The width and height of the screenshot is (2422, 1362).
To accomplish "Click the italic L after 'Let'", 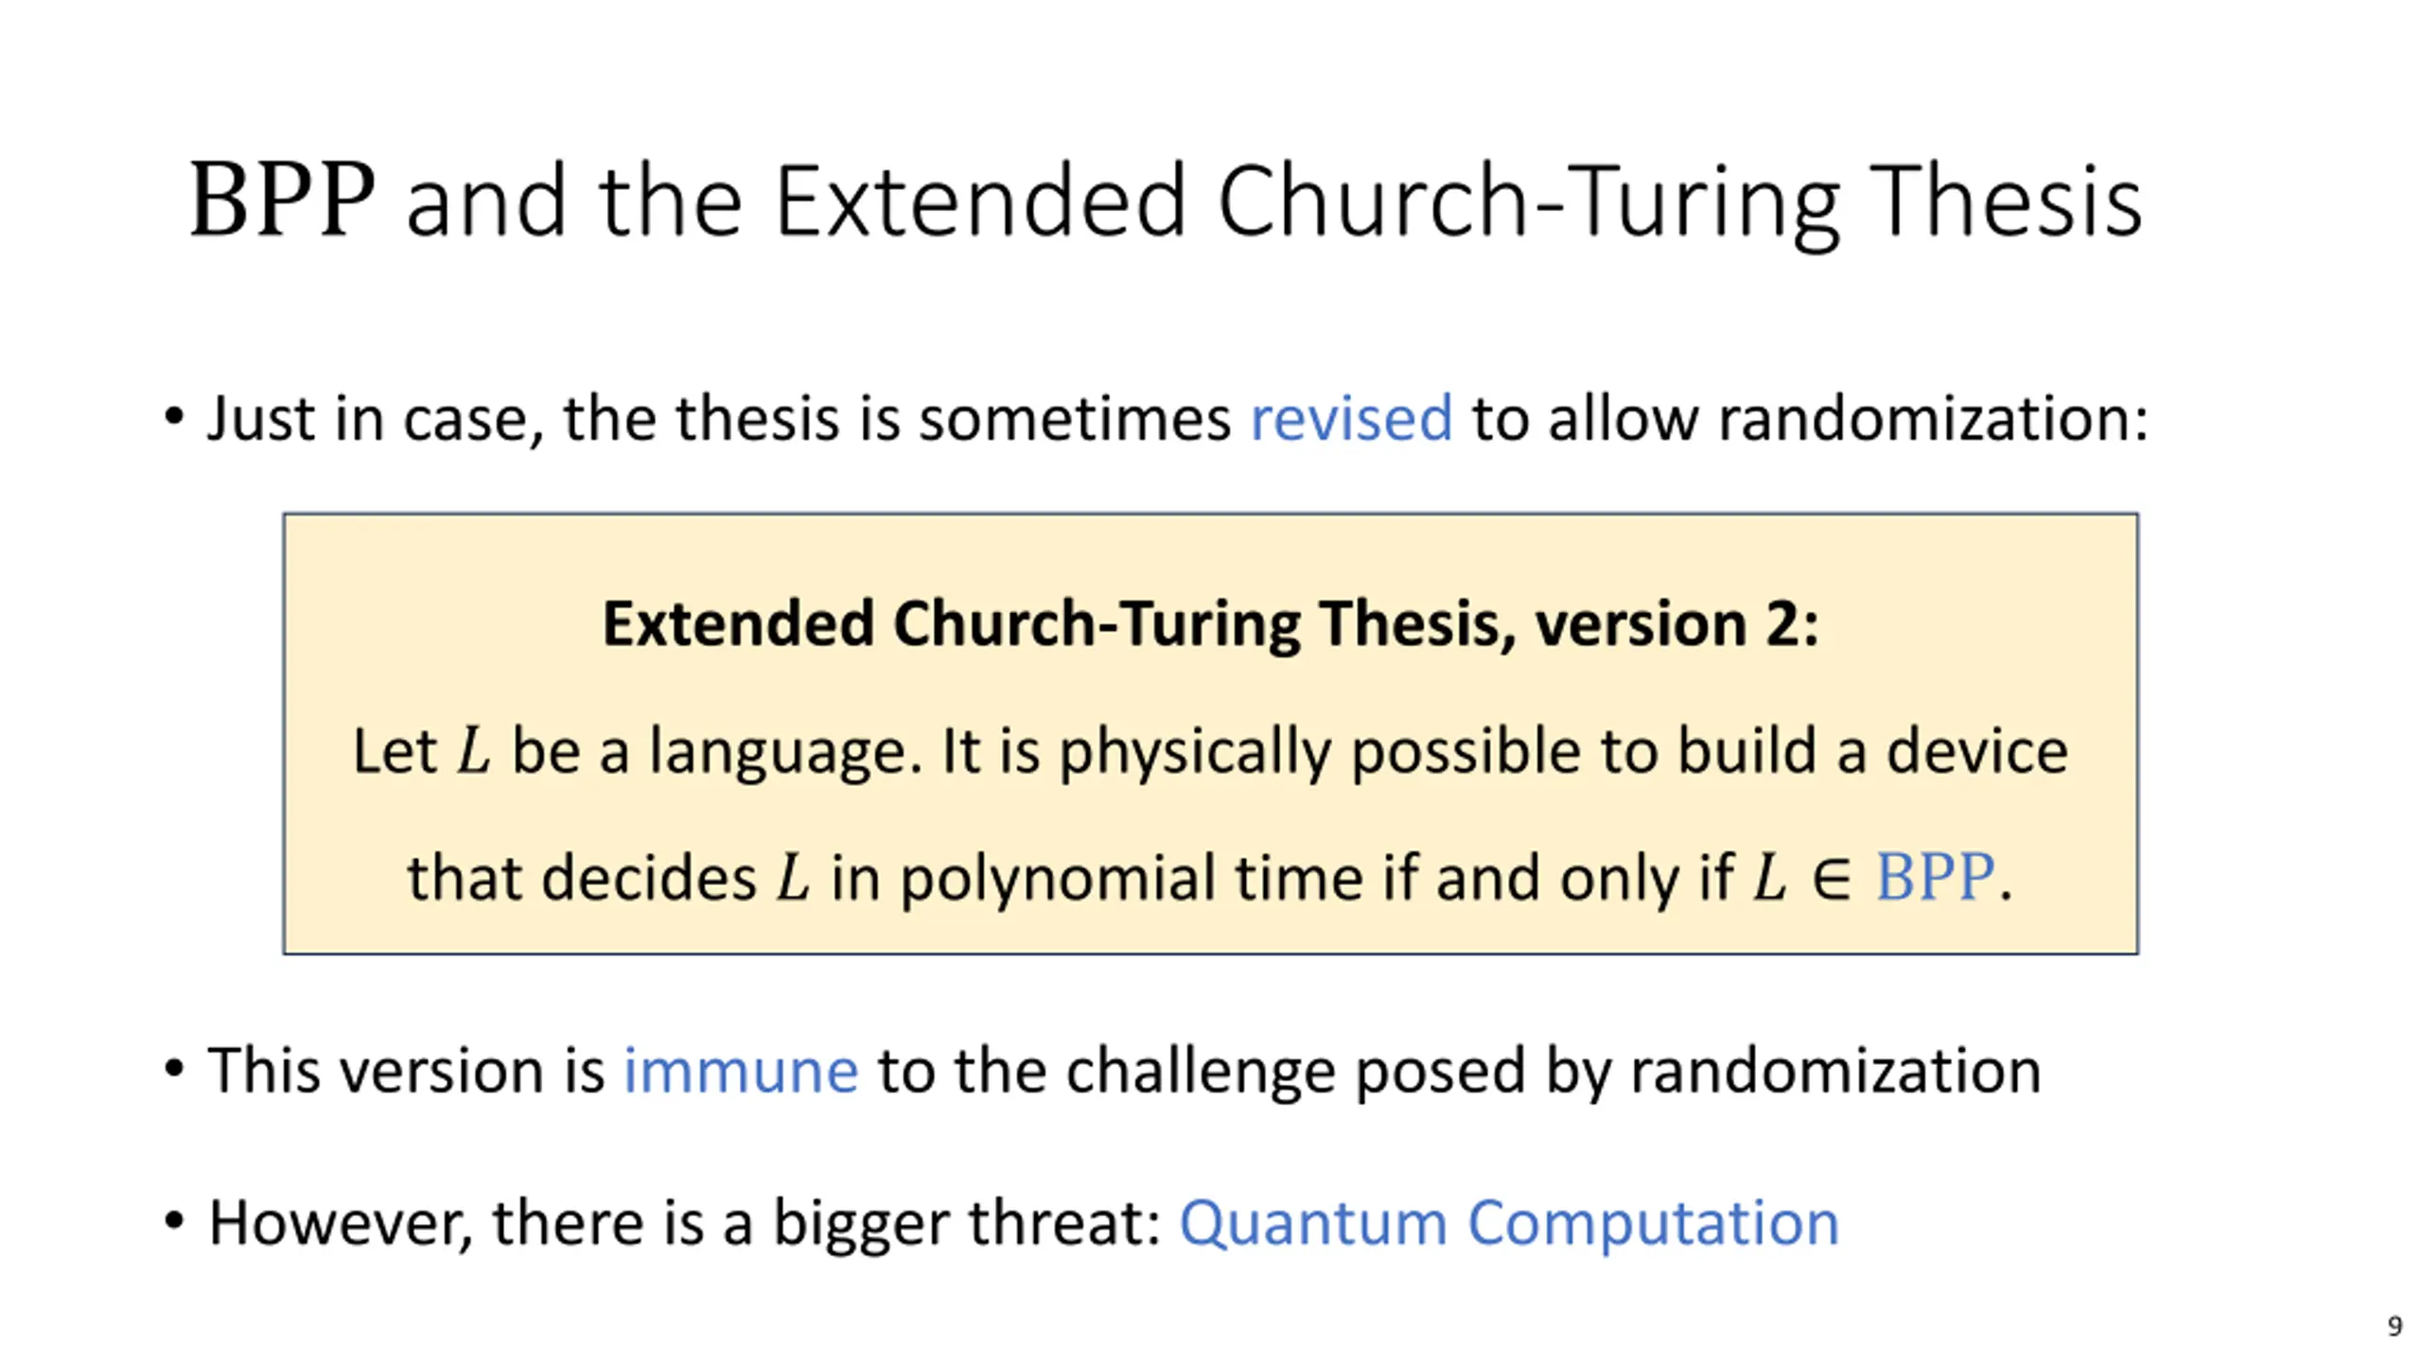I will pyautogui.click(x=473, y=752).
